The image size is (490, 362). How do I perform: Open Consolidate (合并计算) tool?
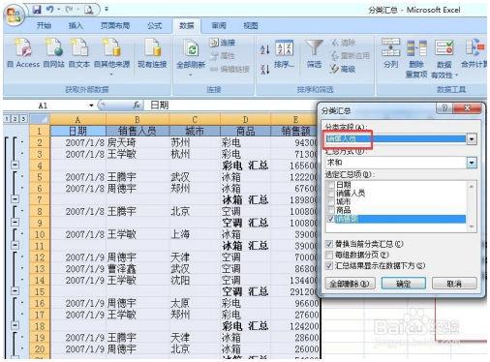tap(475, 53)
